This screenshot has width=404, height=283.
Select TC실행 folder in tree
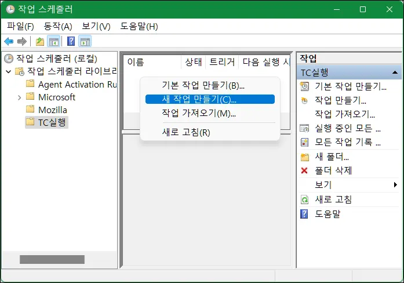coord(52,122)
